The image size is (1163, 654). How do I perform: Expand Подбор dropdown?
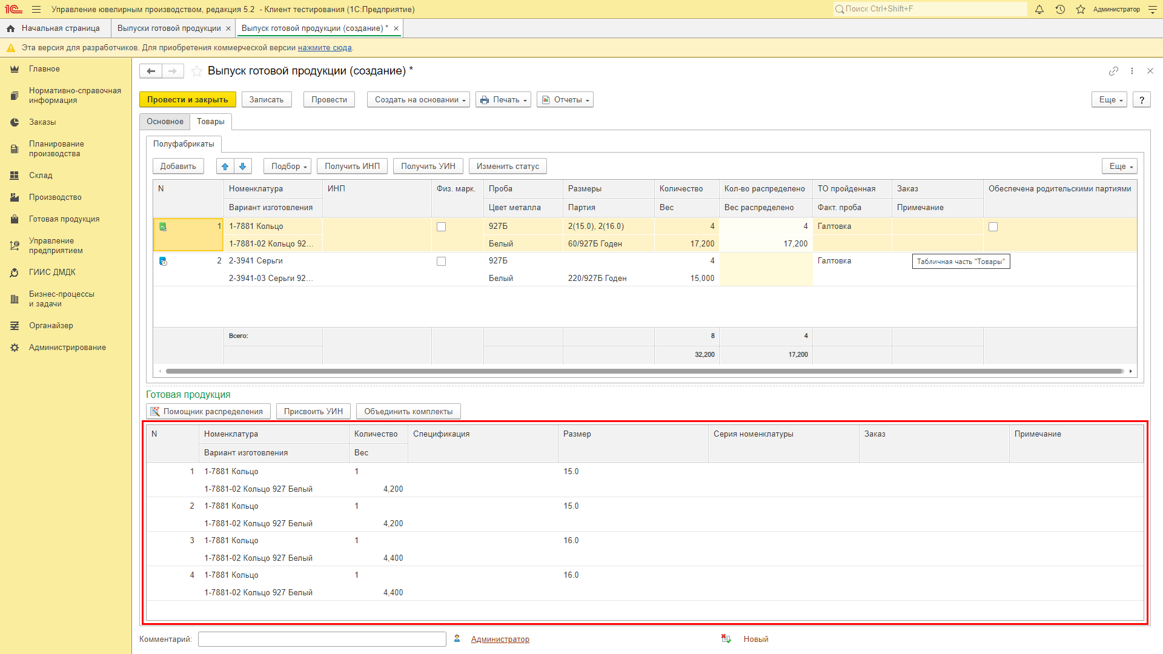(x=287, y=167)
